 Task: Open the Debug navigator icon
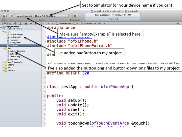(26, 23)
